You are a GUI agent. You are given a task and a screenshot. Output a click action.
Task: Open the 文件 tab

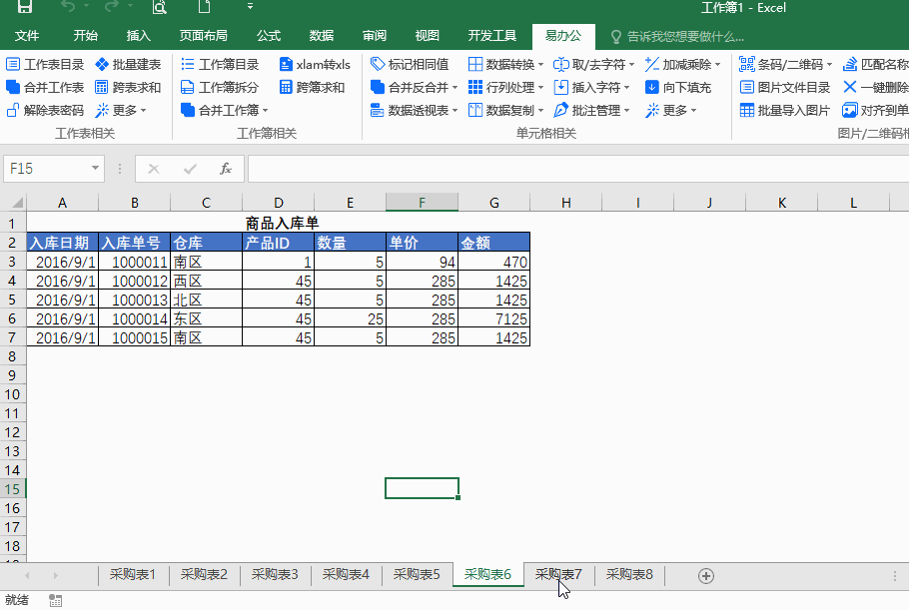[x=27, y=36]
